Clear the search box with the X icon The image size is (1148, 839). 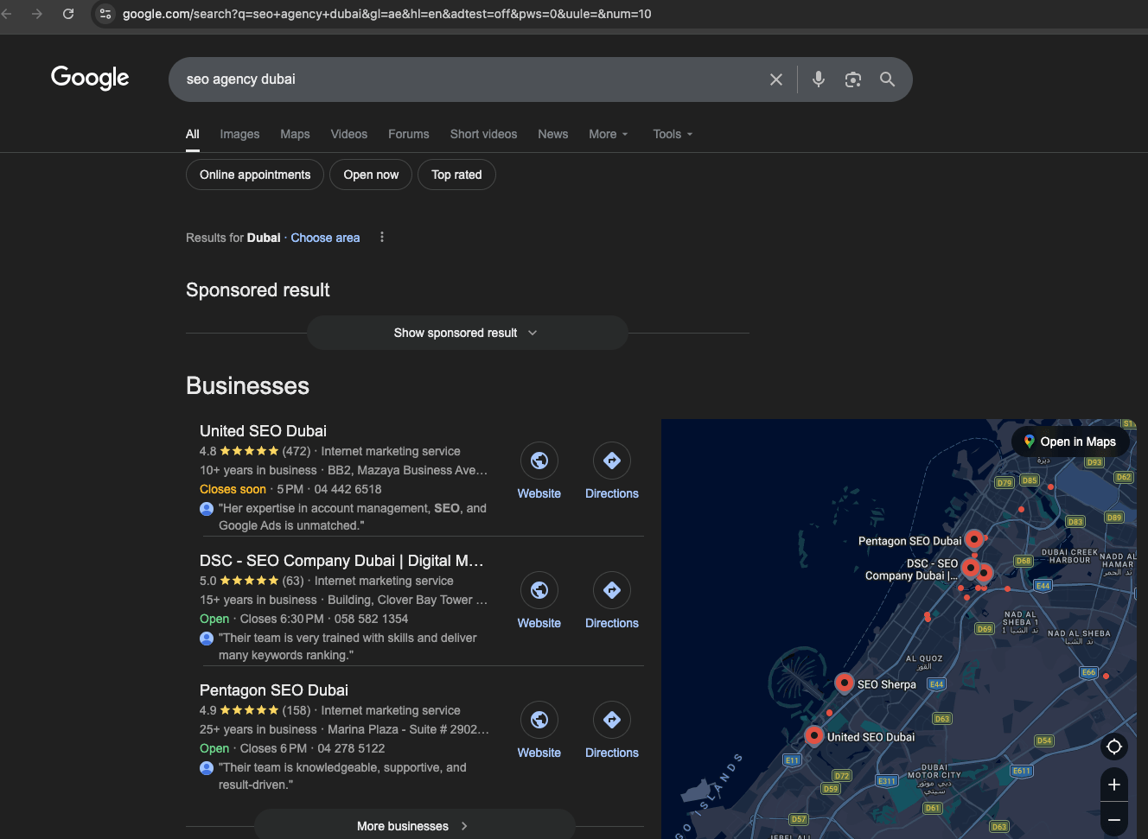776,79
